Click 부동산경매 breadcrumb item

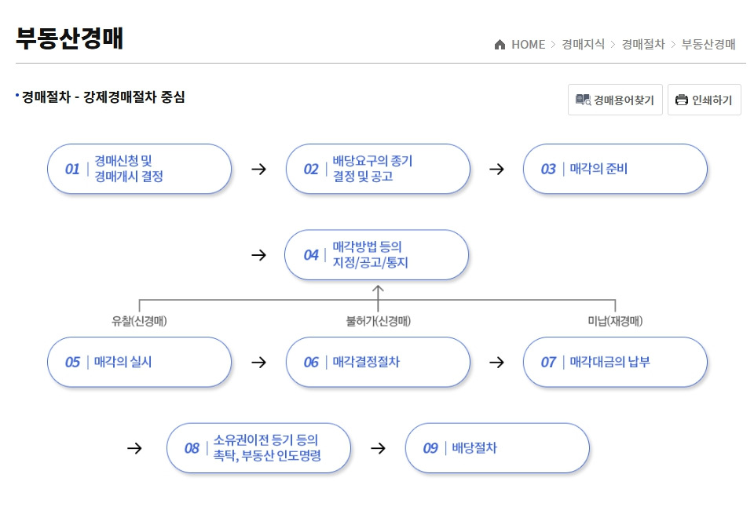click(x=708, y=45)
